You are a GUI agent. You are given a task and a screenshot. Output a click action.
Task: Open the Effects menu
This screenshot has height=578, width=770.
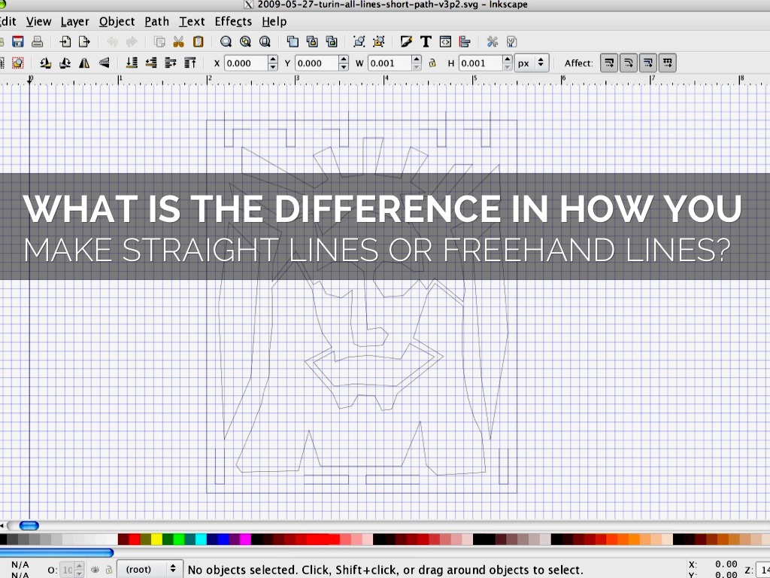tap(233, 21)
